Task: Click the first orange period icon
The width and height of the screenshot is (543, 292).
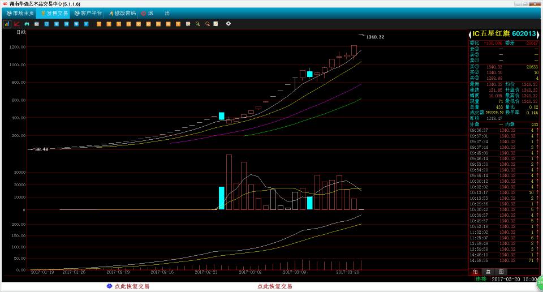Action: (x=99, y=24)
